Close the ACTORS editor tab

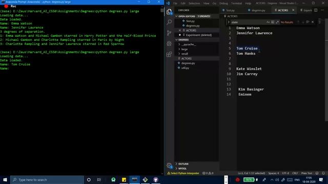(293, 10)
